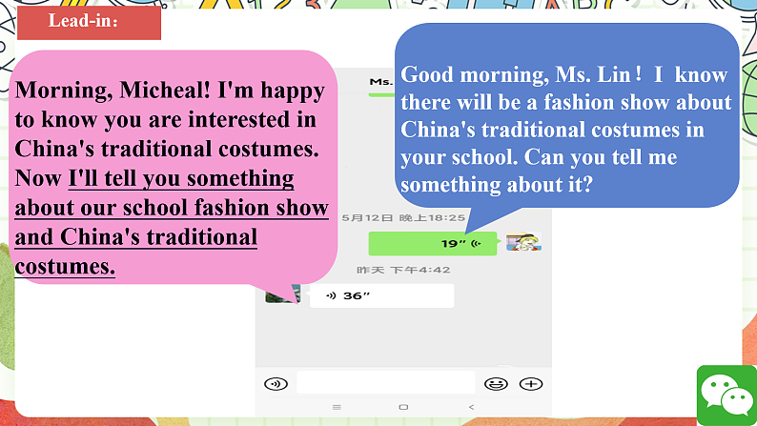Viewport: 757px width, 426px height.
Task: Click the blue Good morning, Ms. Lin bubble
Action: [x=566, y=115]
